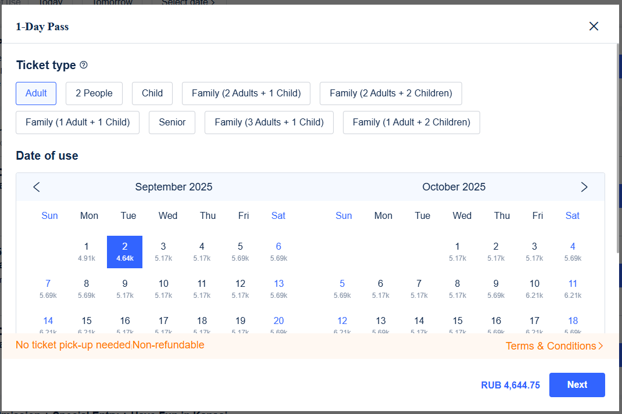Pick September 1 priced 4.91k
This screenshot has width=622, height=414.
tap(87, 252)
